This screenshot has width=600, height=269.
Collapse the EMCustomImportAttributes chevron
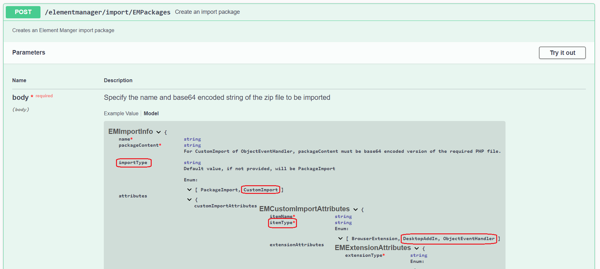click(355, 210)
